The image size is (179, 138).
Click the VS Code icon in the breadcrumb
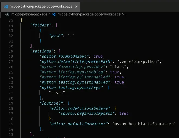coord(54,15)
